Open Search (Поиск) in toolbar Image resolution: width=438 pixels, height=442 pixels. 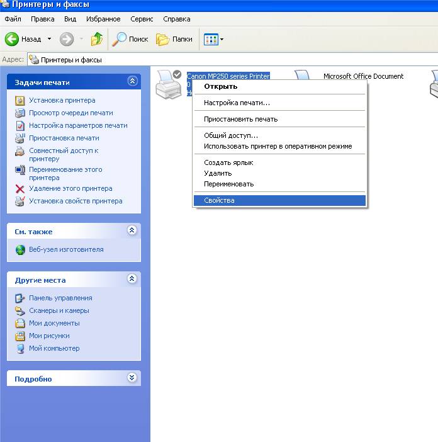[x=130, y=39]
